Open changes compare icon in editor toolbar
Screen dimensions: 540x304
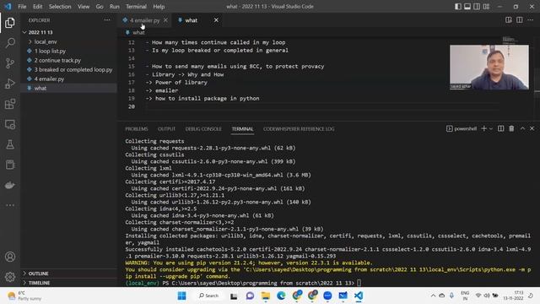508,20
